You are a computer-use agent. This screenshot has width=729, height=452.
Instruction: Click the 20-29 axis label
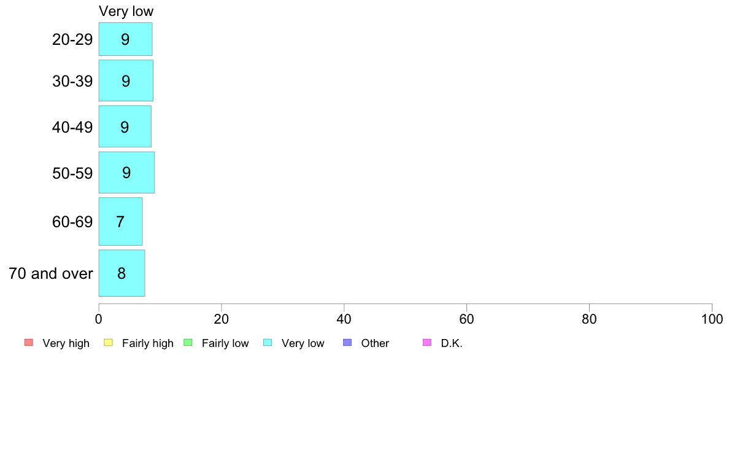pyautogui.click(x=72, y=39)
